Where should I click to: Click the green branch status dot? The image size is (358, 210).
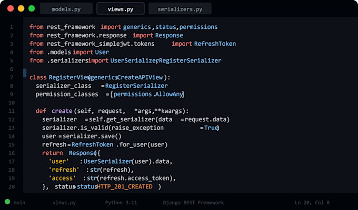[7, 202]
